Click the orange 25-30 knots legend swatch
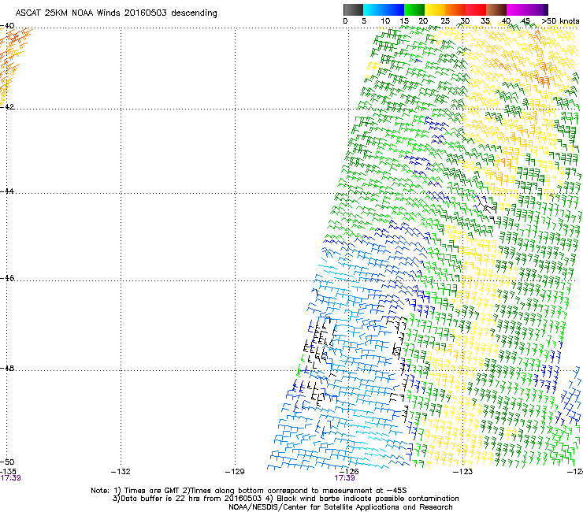The image size is (583, 512). (x=455, y=9)
